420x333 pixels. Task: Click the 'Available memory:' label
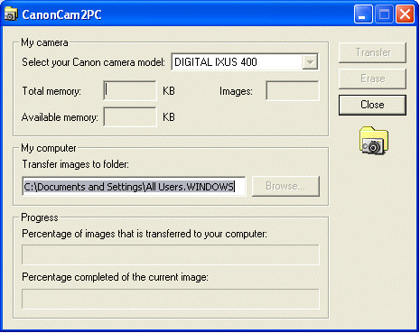pos(60,117)
